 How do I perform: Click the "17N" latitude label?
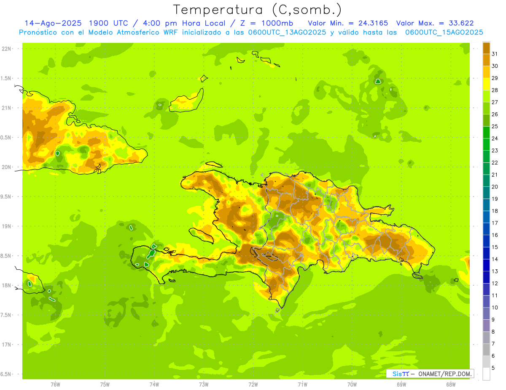coord(6,345)
